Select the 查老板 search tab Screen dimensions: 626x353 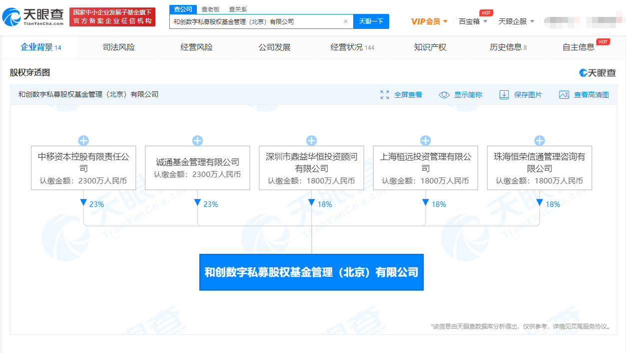[x=210, y=9]
